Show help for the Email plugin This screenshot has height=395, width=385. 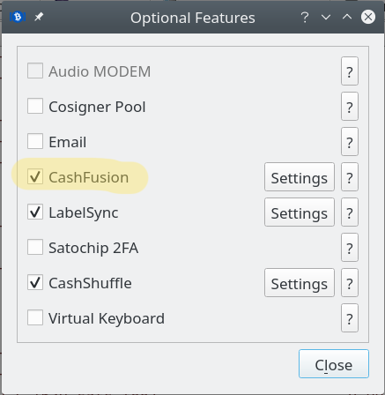pos(350,142)
